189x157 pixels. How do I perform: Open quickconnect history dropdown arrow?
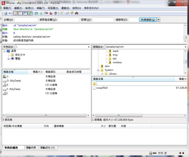(x=159, y=19)
